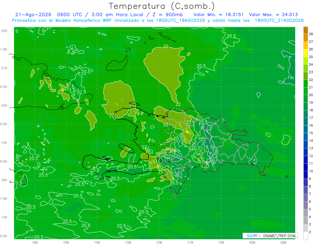Click the color scale label '6'
This screenshot has height=246, width=318.
point(310,202)
